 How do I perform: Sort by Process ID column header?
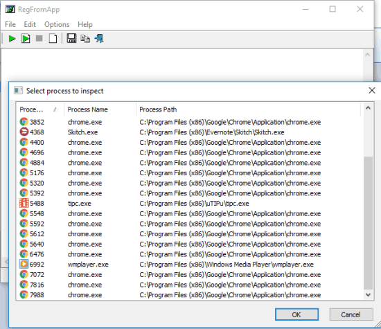pos(40,109)
